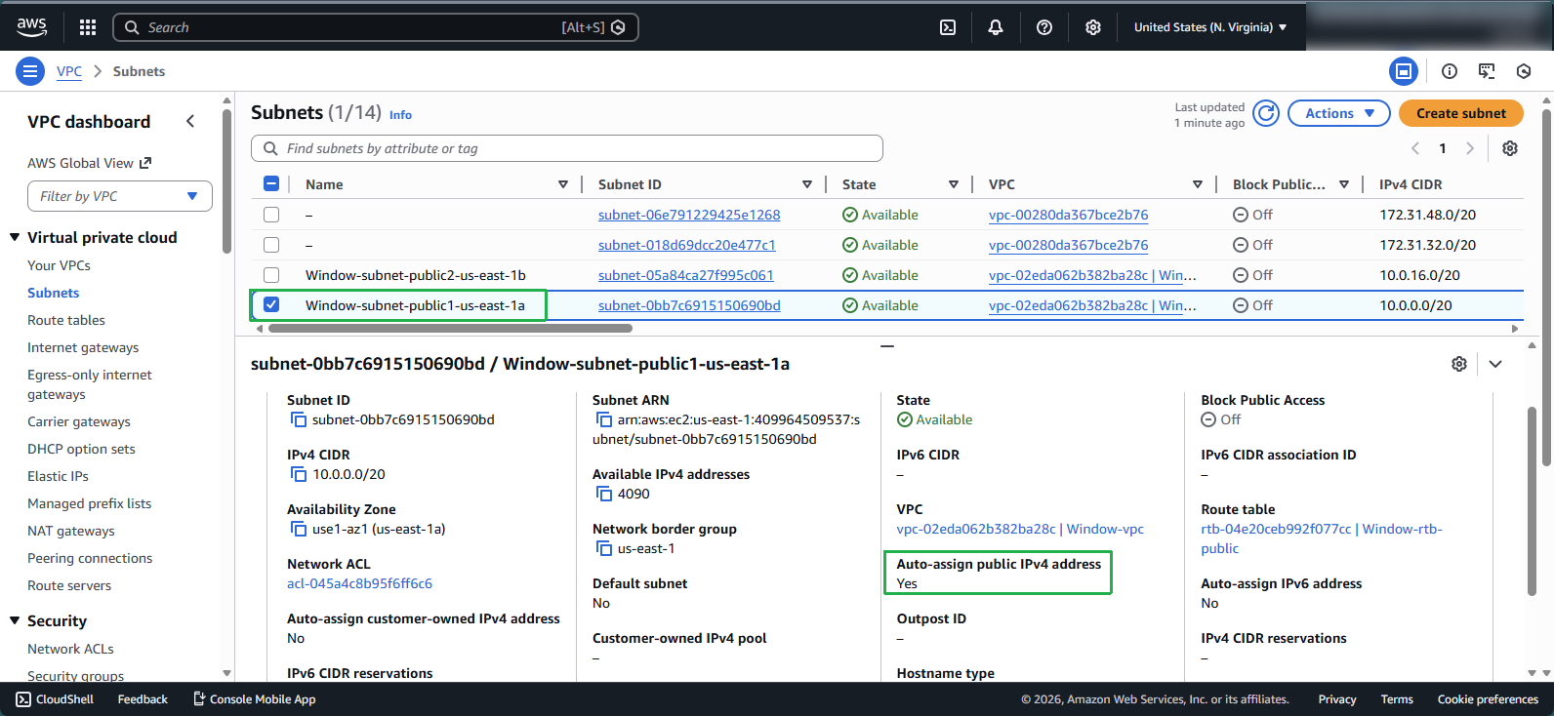Click the sidebar vertical scrollbar
Viewport: 1554px width, 716px height.
coord(227,180)
